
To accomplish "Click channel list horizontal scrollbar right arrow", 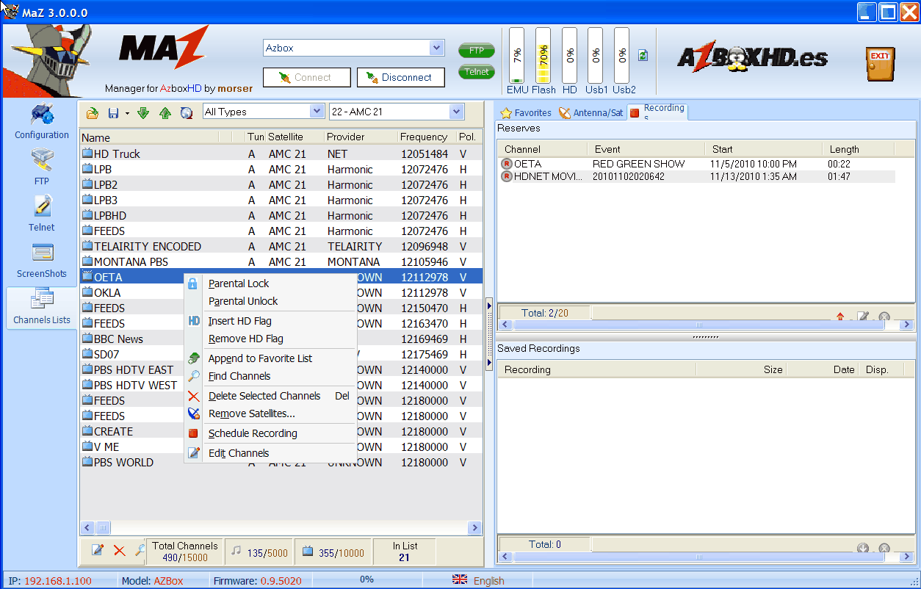I will 474,527.
